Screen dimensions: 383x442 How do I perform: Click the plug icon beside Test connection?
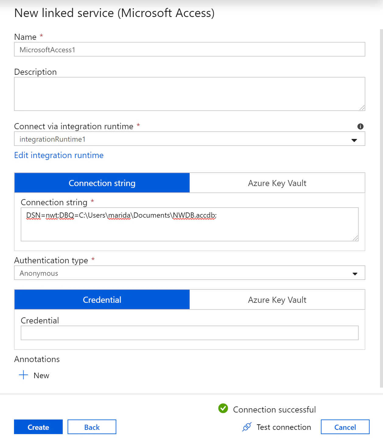[x=247, y=427]
